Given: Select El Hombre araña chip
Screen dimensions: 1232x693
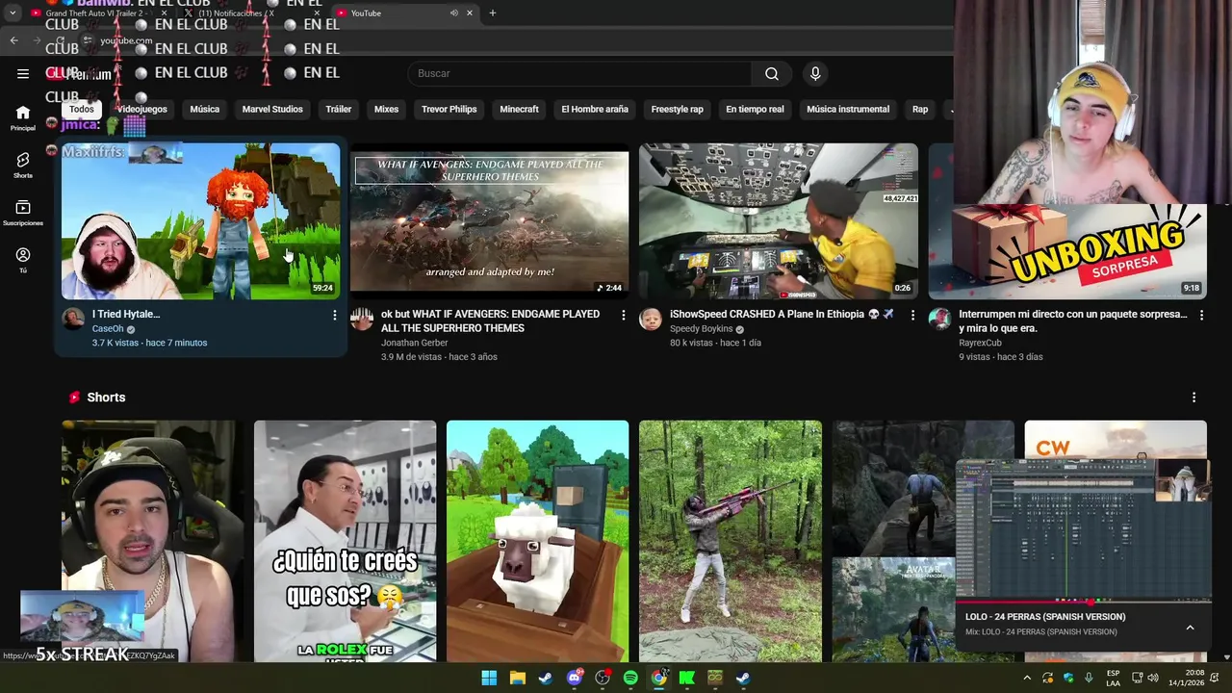Looking at the screenshot, I should click(595, 109).
